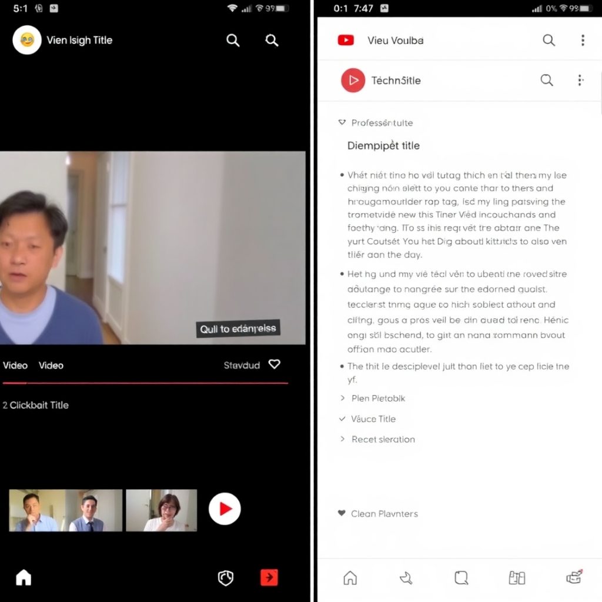602x602 pixels.
Task: Toggle the checkmark next to Vâuce Title
Action: click(343, 419)
